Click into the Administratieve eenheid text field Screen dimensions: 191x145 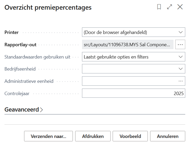(128, 81)
